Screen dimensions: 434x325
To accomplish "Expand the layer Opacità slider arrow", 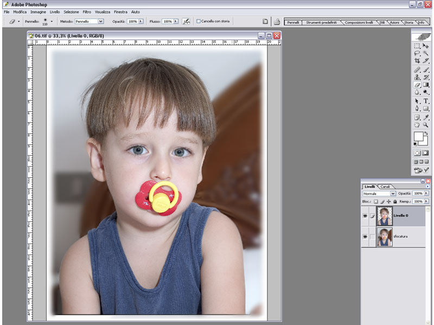I will coord(426,194).
